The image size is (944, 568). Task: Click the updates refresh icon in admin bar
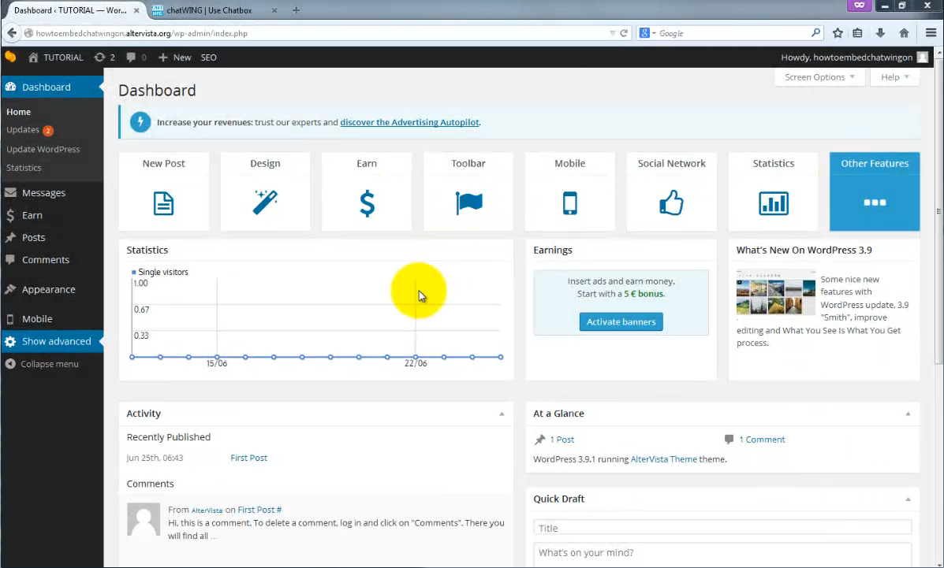[x=99, y=58]
